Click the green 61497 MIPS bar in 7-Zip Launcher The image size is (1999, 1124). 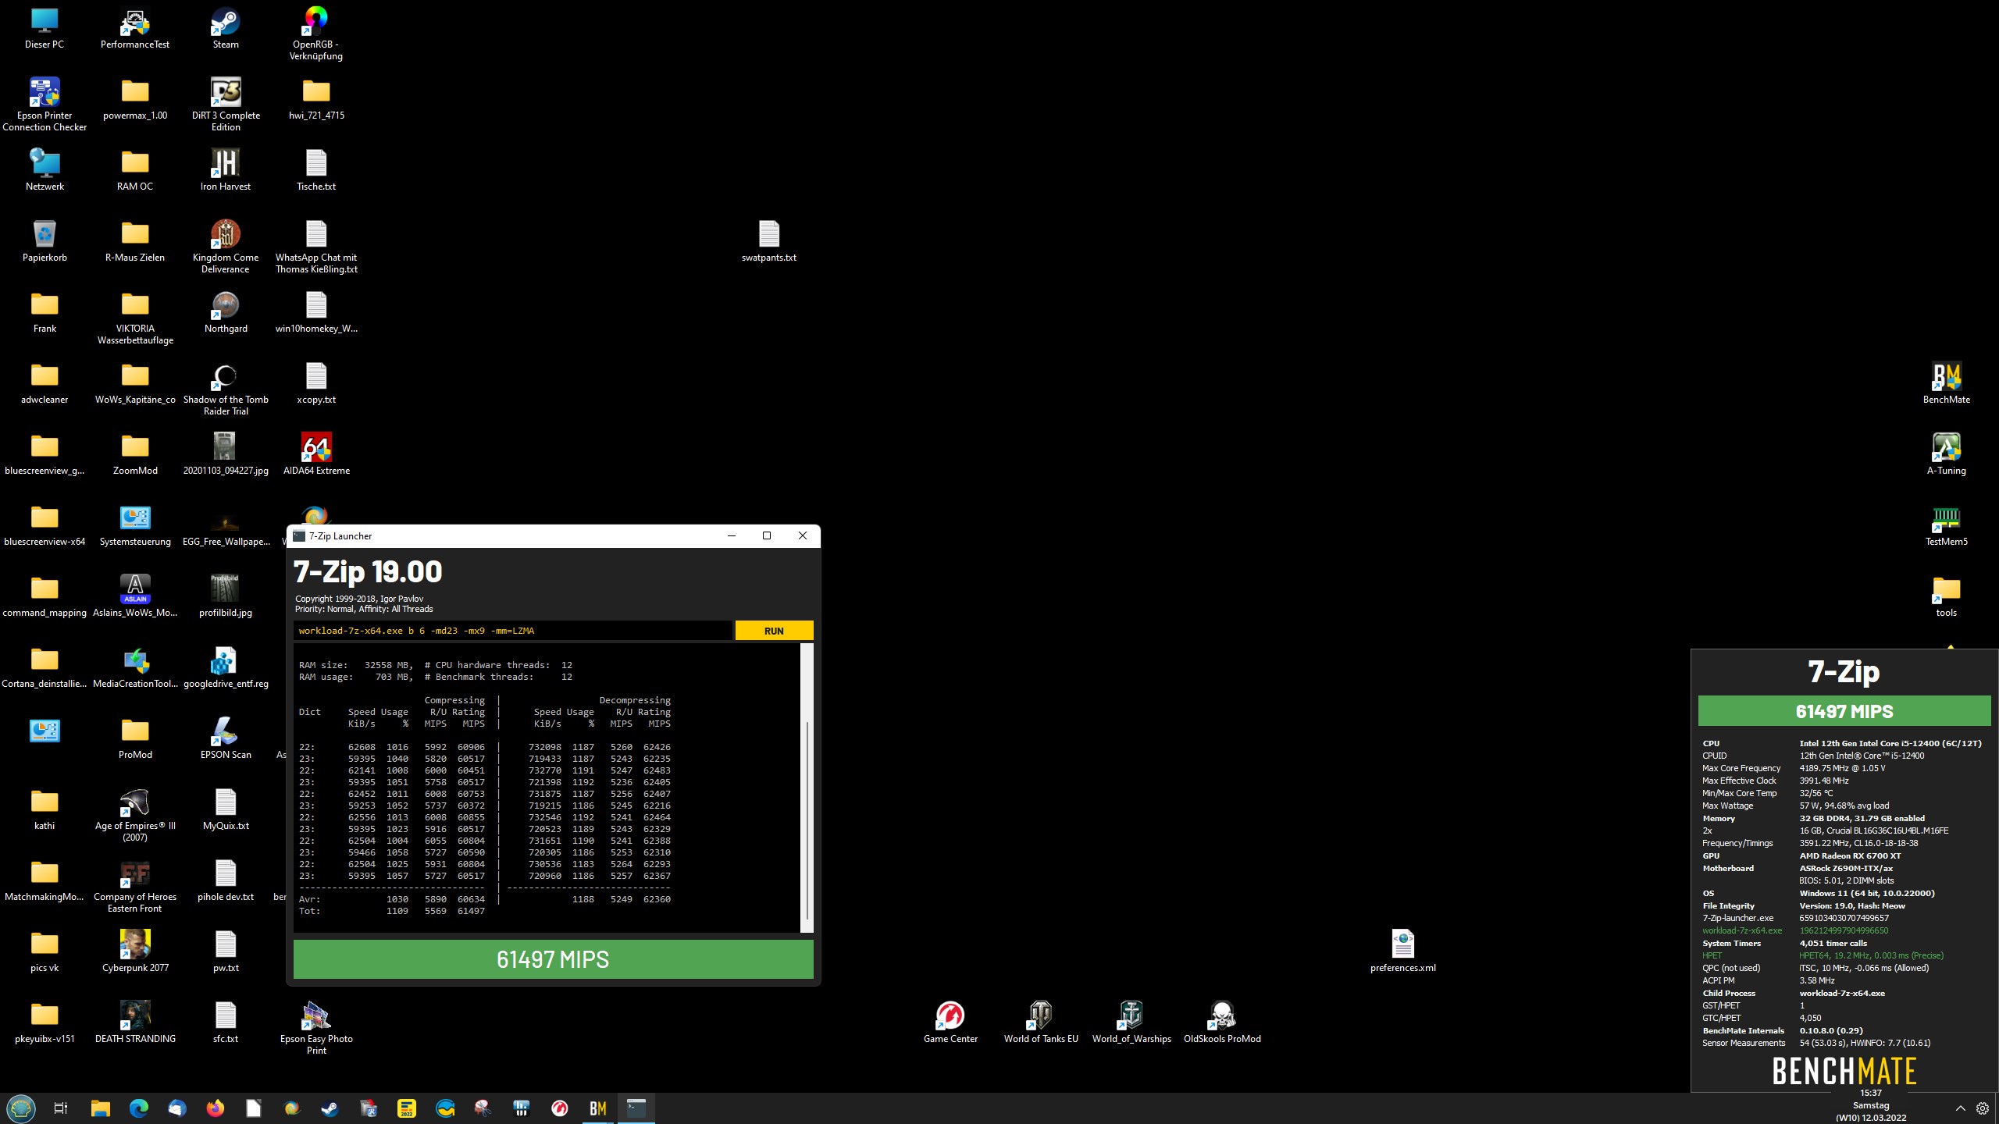click(x=553, y=959)
